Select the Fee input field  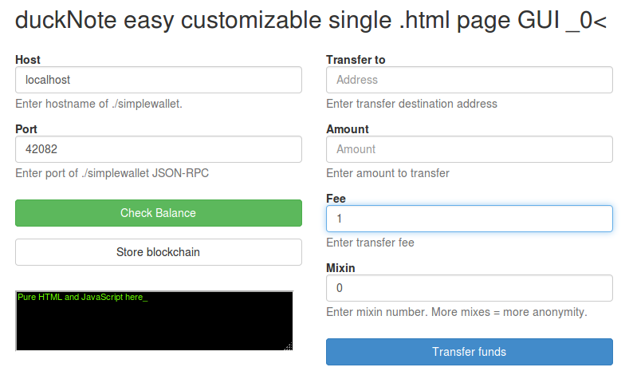[x=470, y=219]
